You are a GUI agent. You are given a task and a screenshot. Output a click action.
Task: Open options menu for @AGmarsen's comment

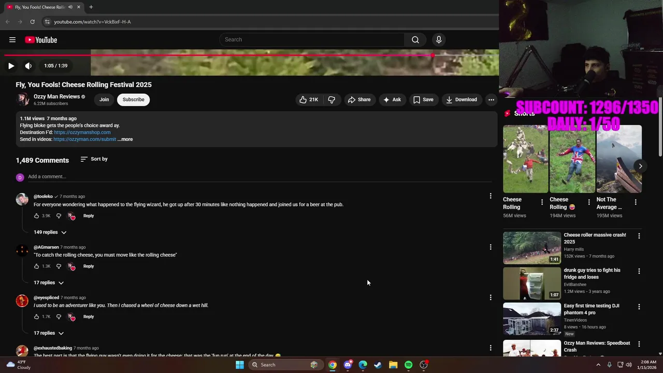coord(491,247)
